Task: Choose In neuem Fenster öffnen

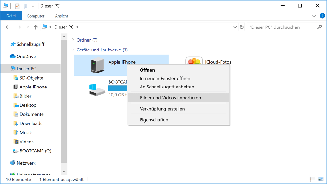Action: [x=179, y=78]
